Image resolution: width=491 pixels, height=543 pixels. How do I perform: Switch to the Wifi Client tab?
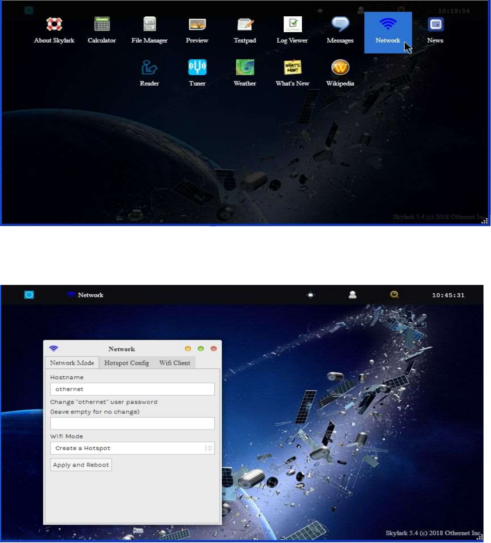click(x=175, y=363)
